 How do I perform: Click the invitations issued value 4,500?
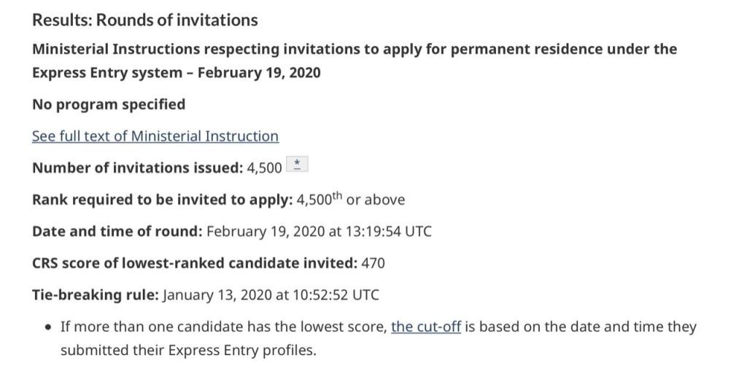tap(264, 168)
